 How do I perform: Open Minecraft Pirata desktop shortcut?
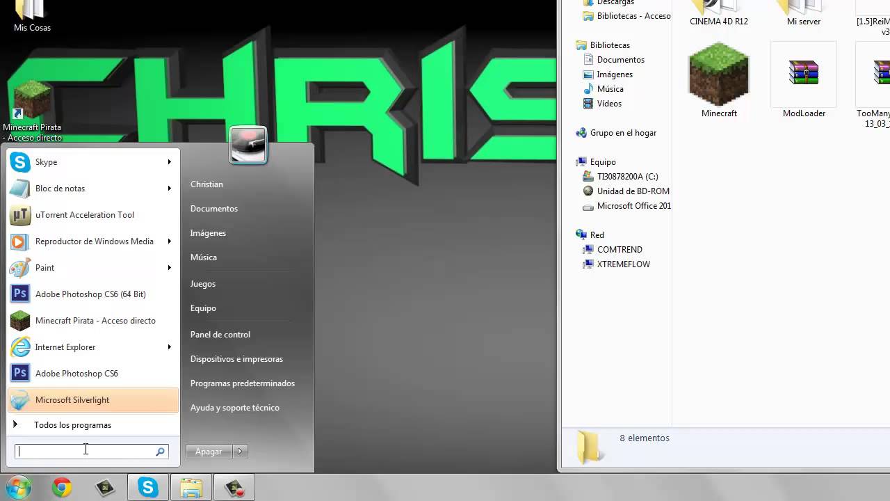click(x=32, y=111)
